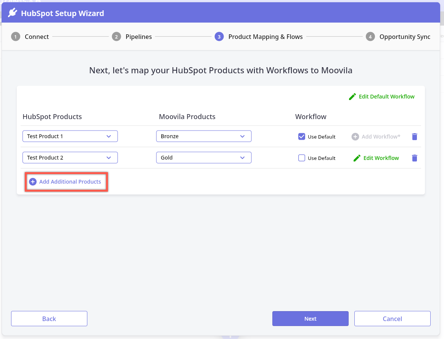Screen dimensions: 444x339
Task: Switch to the Opportunity Sync step
Action: (404, 37)
